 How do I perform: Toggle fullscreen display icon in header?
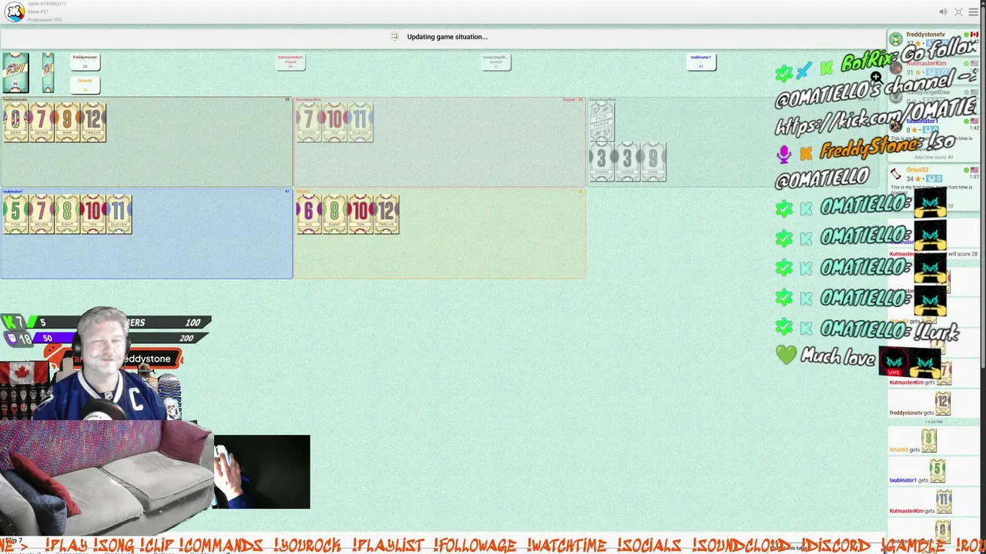(x=958, y=12)
